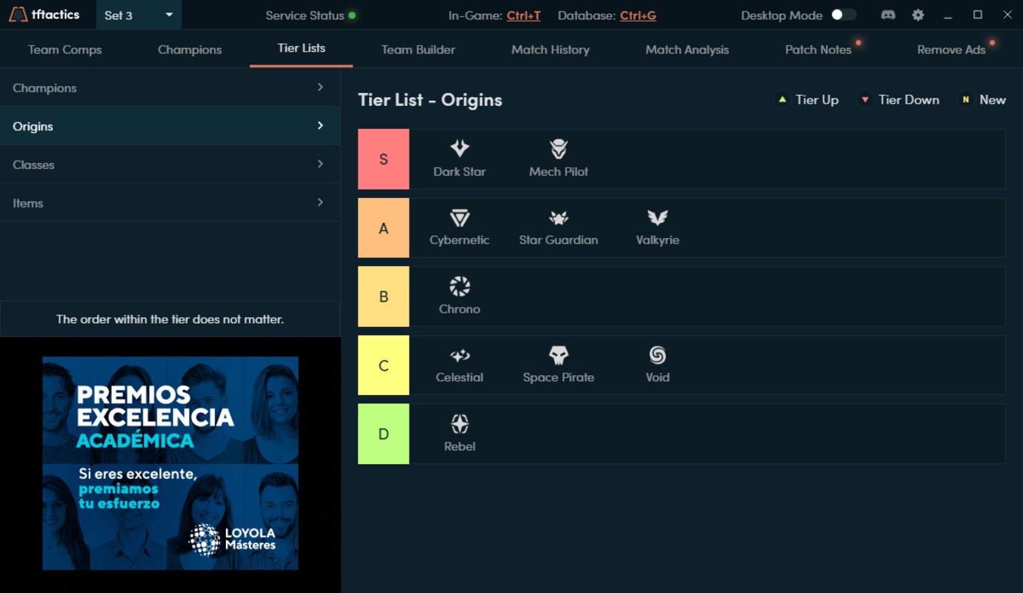Click the Desktop Mode label
1023x593 pixels.
782,16
